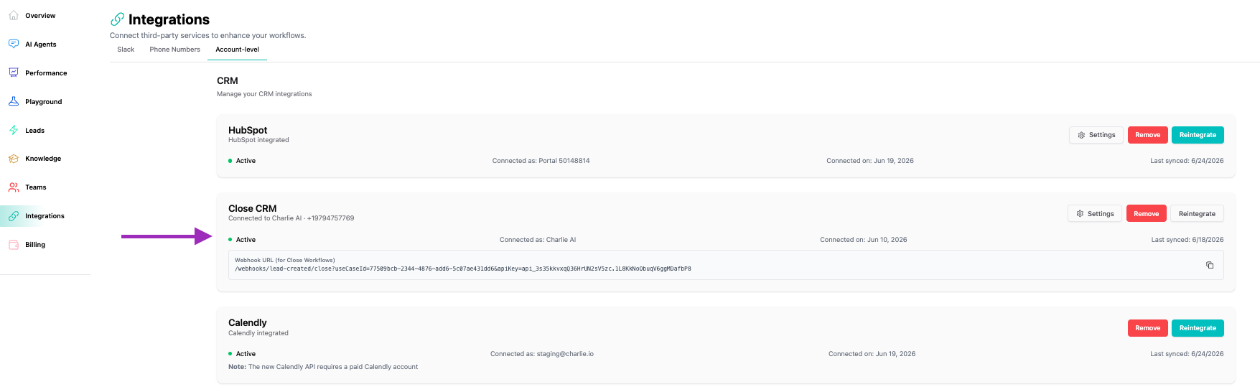Open the Teams people icon
Viewport: 1260px width, 392px height.
coord(14,187)
